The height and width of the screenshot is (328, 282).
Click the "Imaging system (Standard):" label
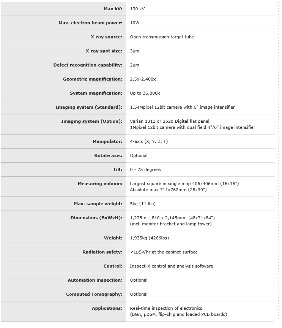tap(89, 107)
